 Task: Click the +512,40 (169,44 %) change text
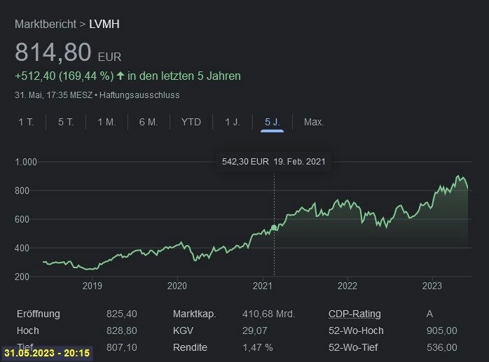coord(64,76)
